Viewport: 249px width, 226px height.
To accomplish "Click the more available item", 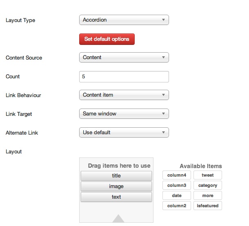I will click(207, 195).
